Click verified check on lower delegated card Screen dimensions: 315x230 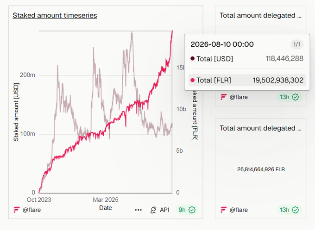[x=296, y=210]
